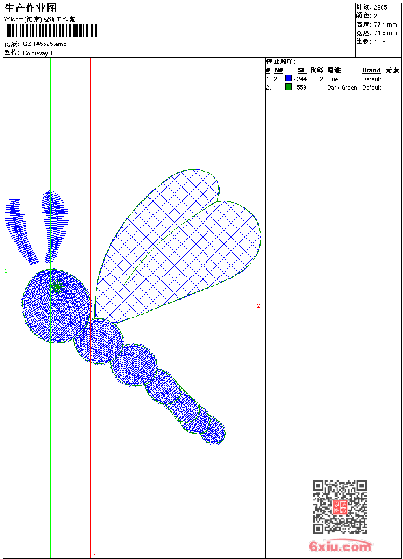Select the file name GZHA5525.emb
The height and width of the screenshot is (559, 403).
45,44
